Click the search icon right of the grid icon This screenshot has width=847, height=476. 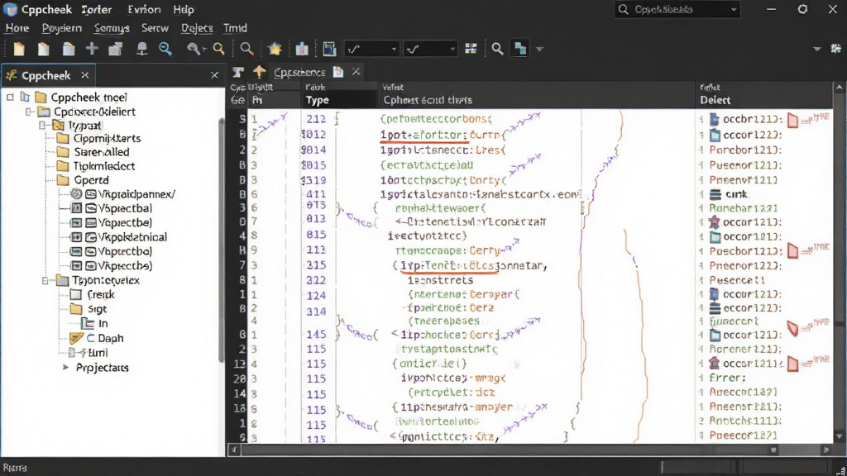point(497,49)
